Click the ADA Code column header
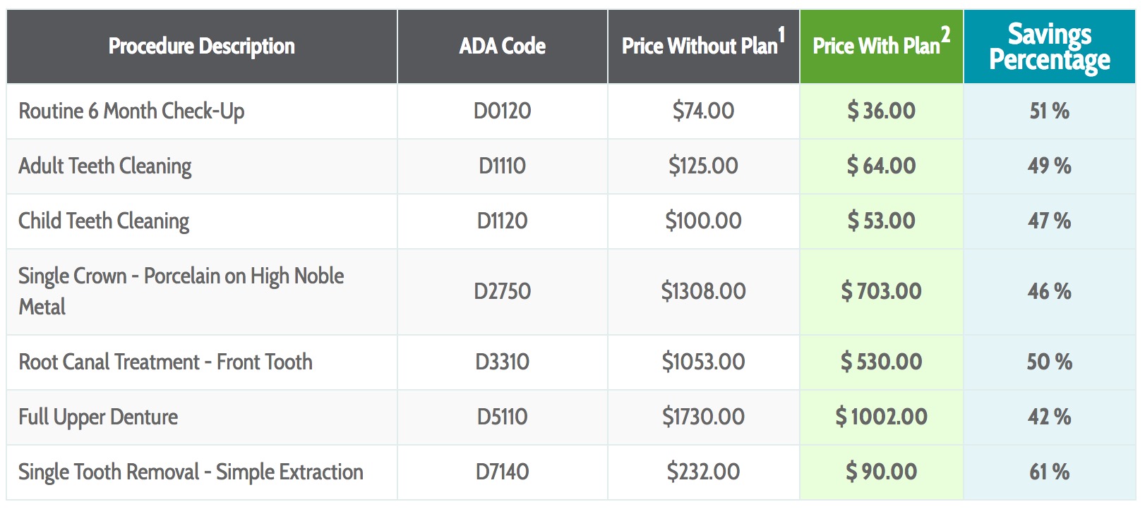Screen dimensions: 1145x509 [x=502, y=47]
